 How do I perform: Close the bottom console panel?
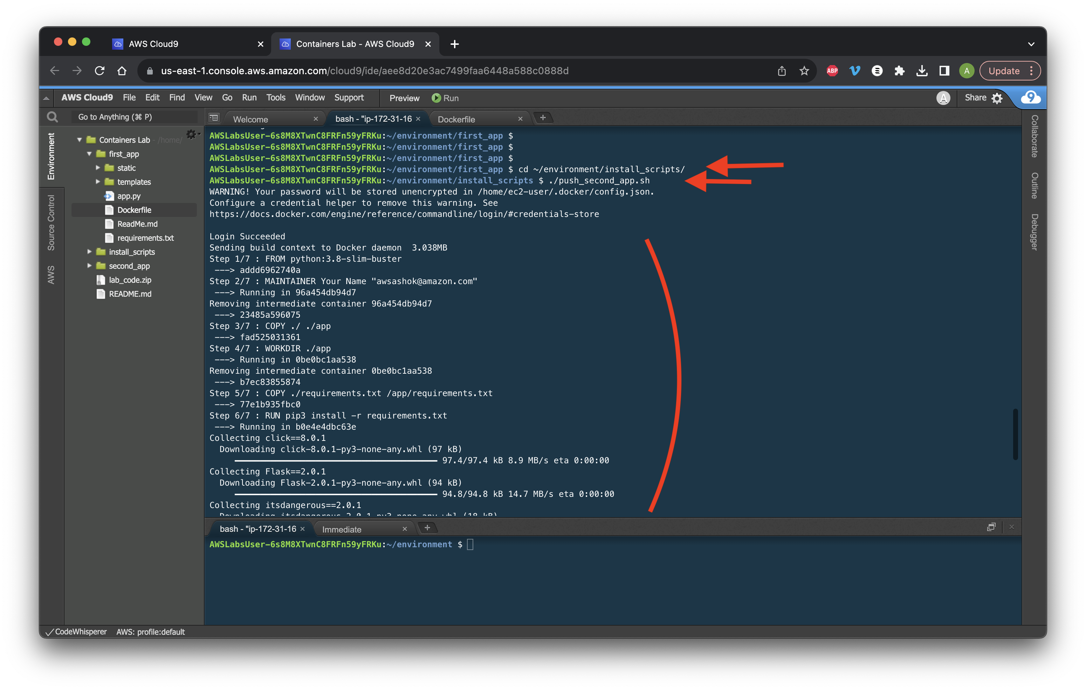tap(1012, 527)
